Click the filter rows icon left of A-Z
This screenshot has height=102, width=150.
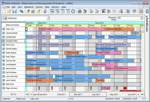coord(103,11)
